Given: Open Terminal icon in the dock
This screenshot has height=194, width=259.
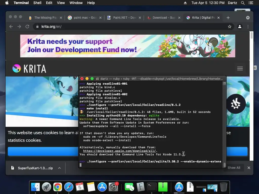Looking at the screenshot, I should [x=152, y=187].
